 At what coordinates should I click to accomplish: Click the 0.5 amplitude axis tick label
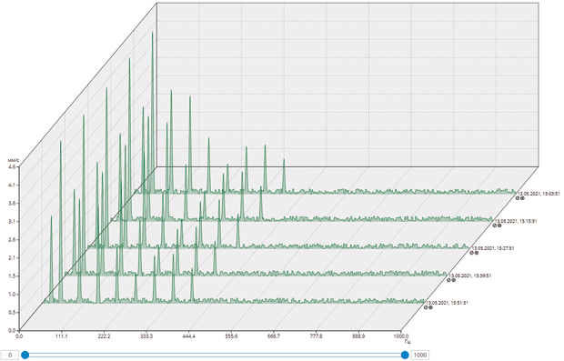12,312
